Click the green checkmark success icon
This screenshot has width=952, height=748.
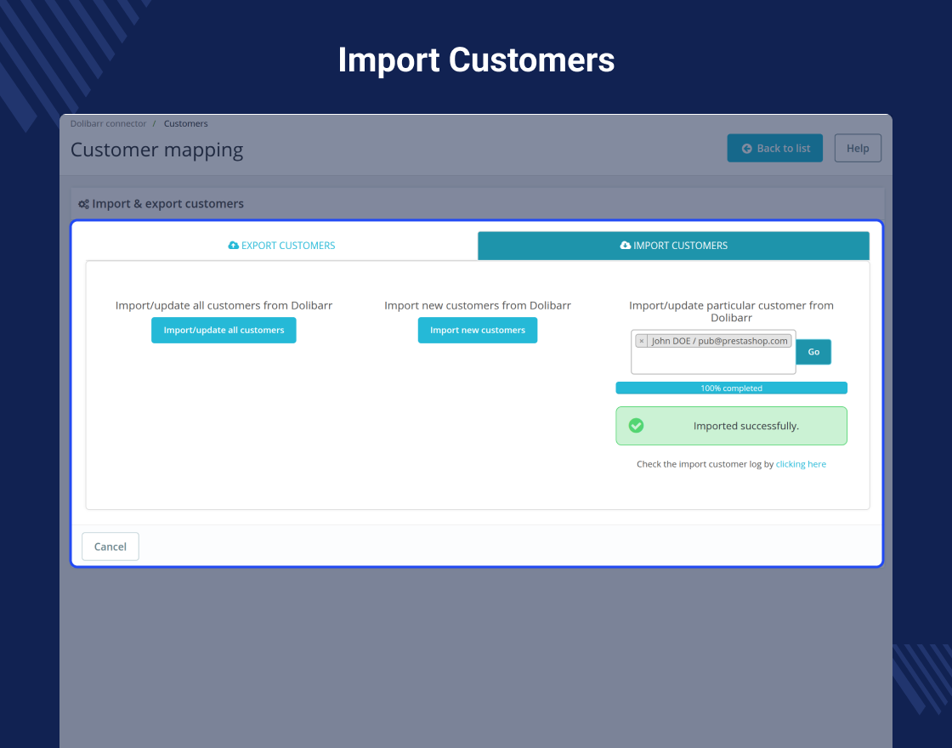(x=637, y=426)
